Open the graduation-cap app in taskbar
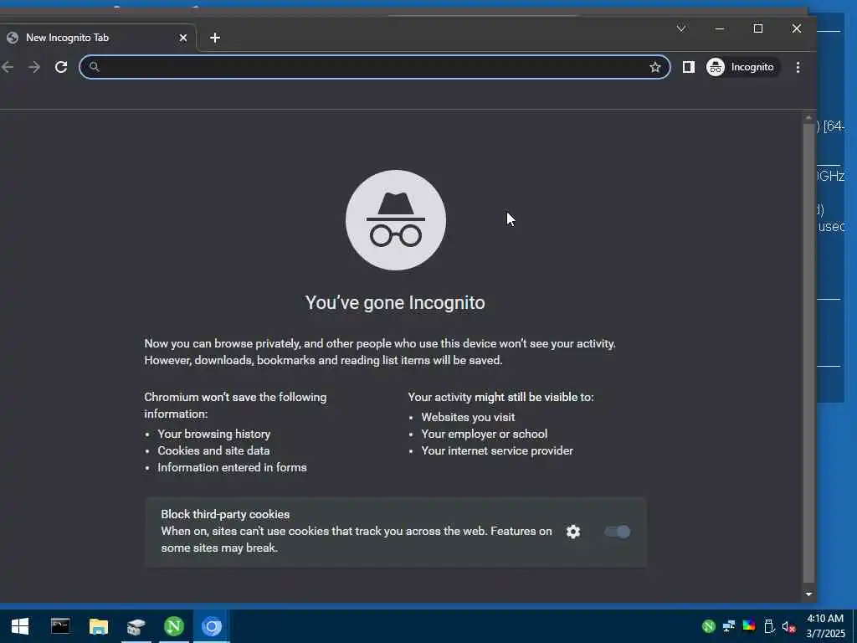 136,626
